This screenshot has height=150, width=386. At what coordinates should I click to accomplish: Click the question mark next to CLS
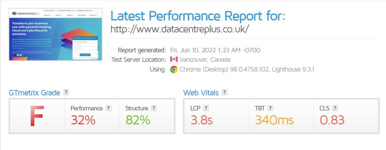335,108
